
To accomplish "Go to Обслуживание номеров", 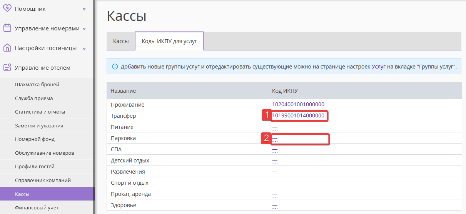I will [46, 153].
